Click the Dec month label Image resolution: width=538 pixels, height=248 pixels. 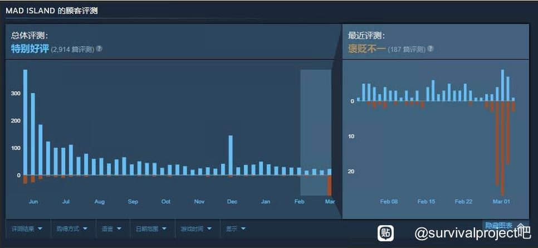pyautogui.click(x=232, y=202)
